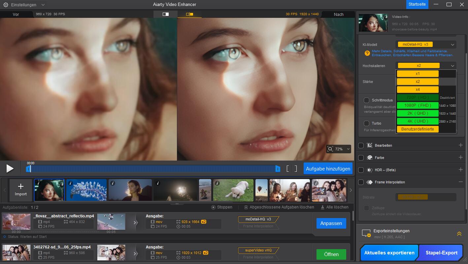This screenshot has width=468, height=264.
Task: Expand Exporteinstellungen with the double chevron
Action: coord(459,234)
